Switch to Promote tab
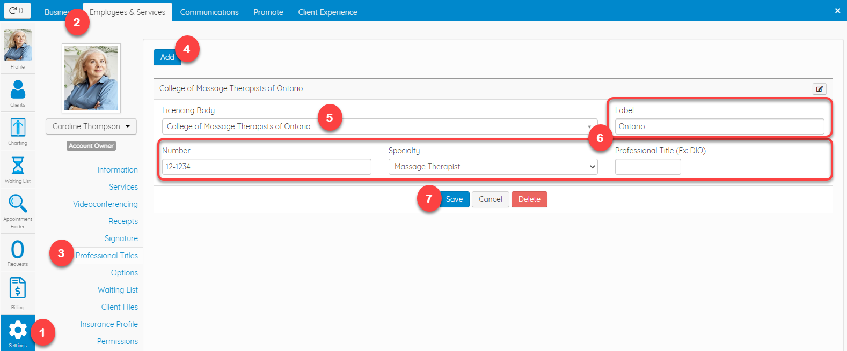This screenshot has width=847, height=351. (268, 12)
